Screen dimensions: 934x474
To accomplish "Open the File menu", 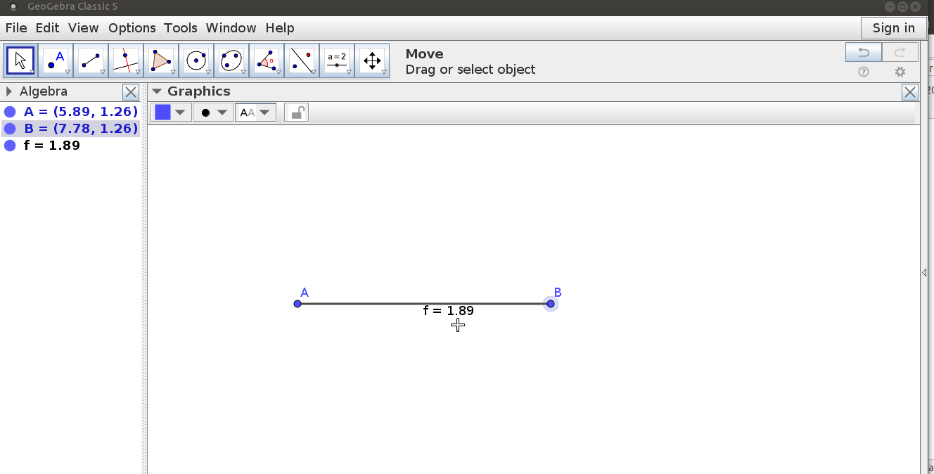I will coord(16,28).
